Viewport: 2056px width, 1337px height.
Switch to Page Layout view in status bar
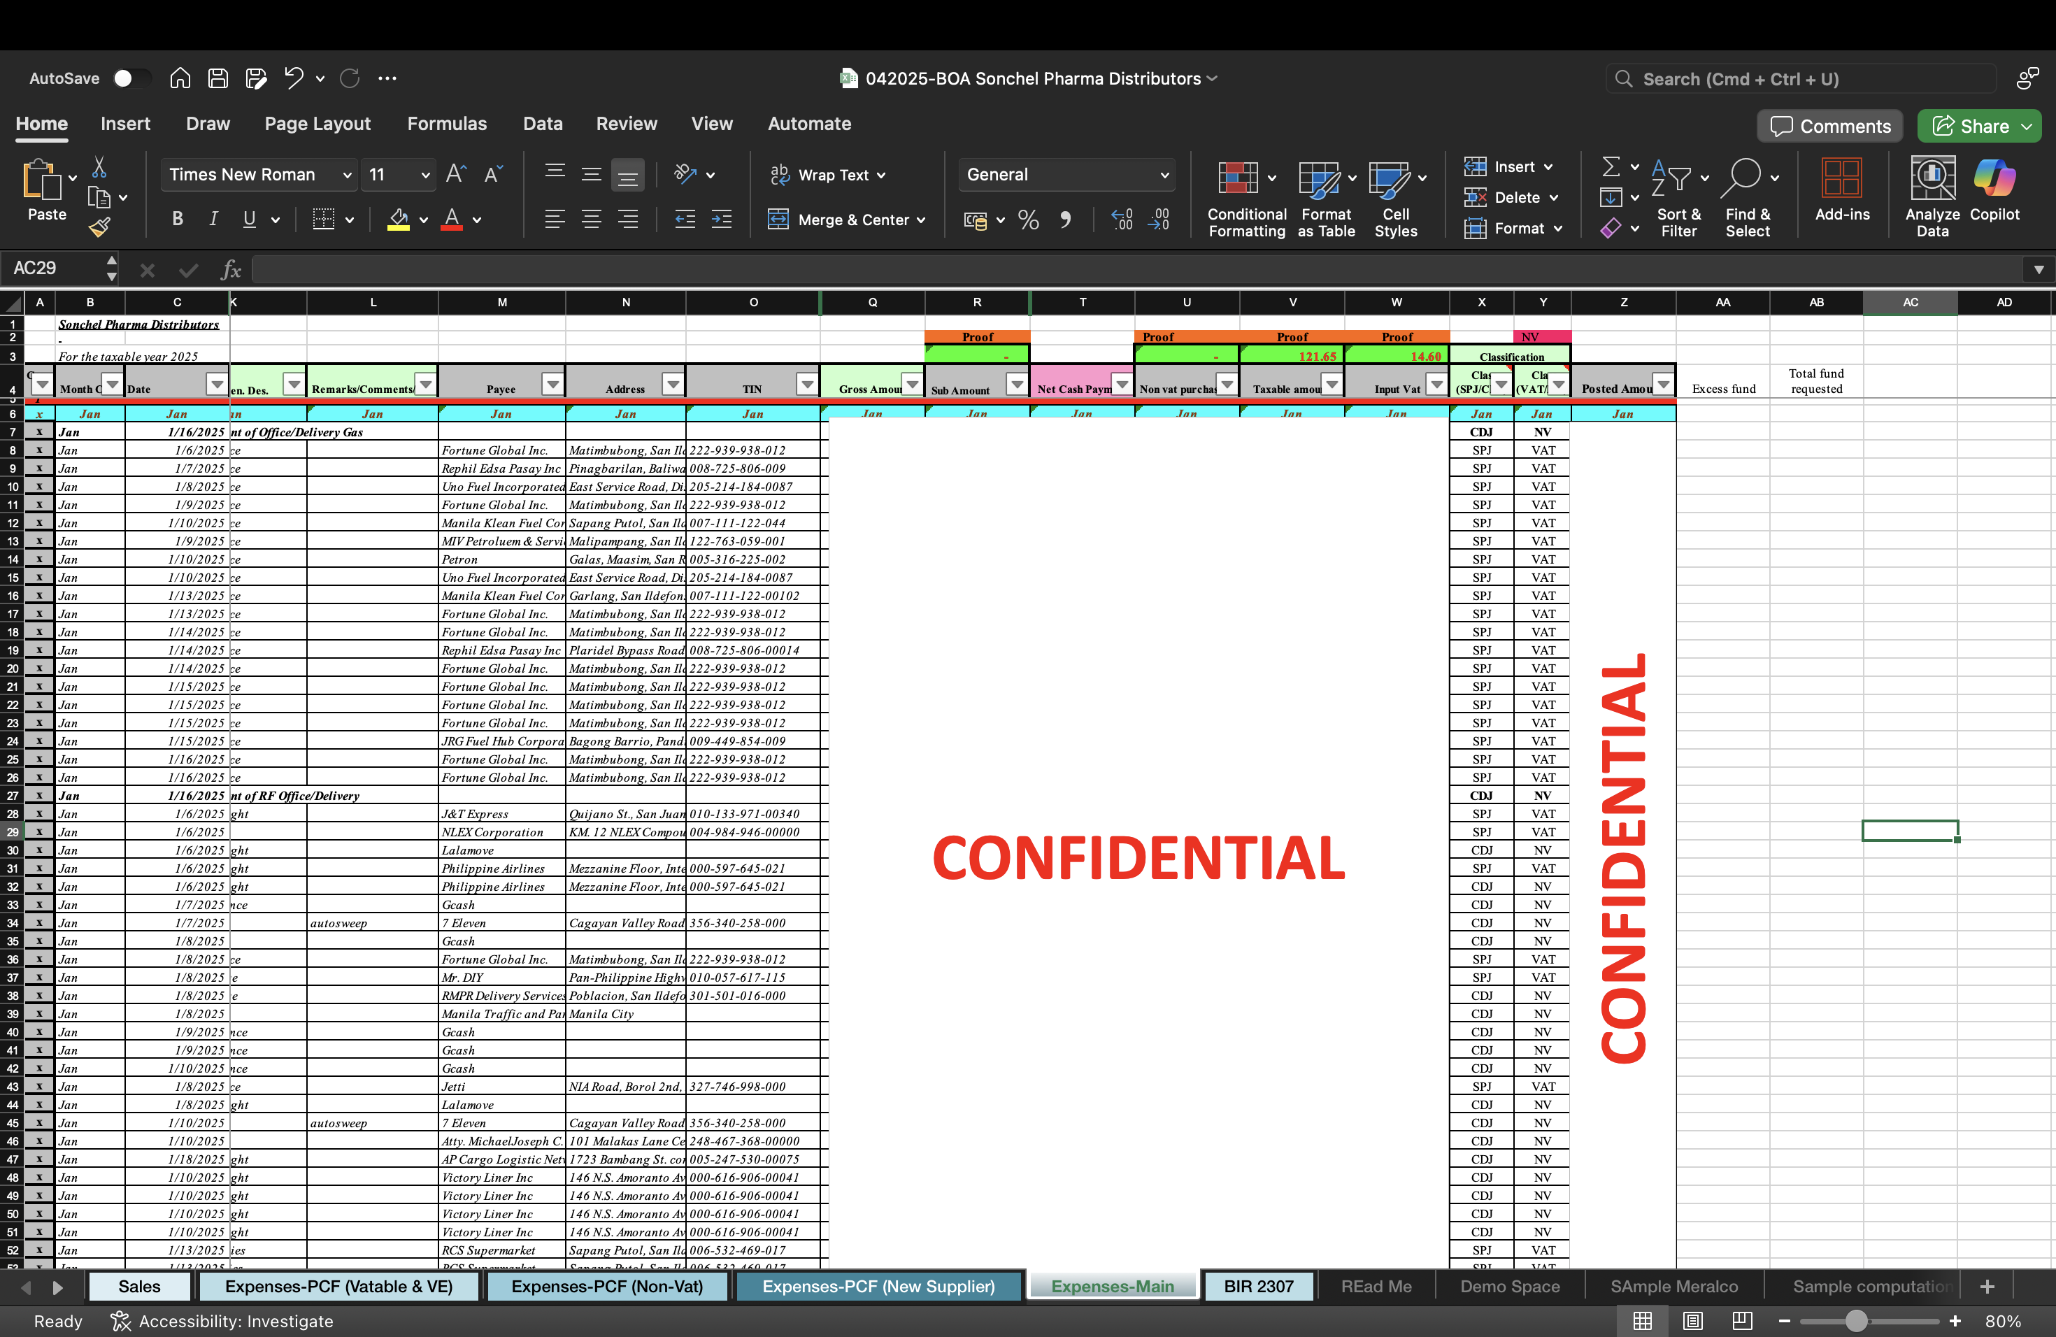click(x=1692, y=1321)
